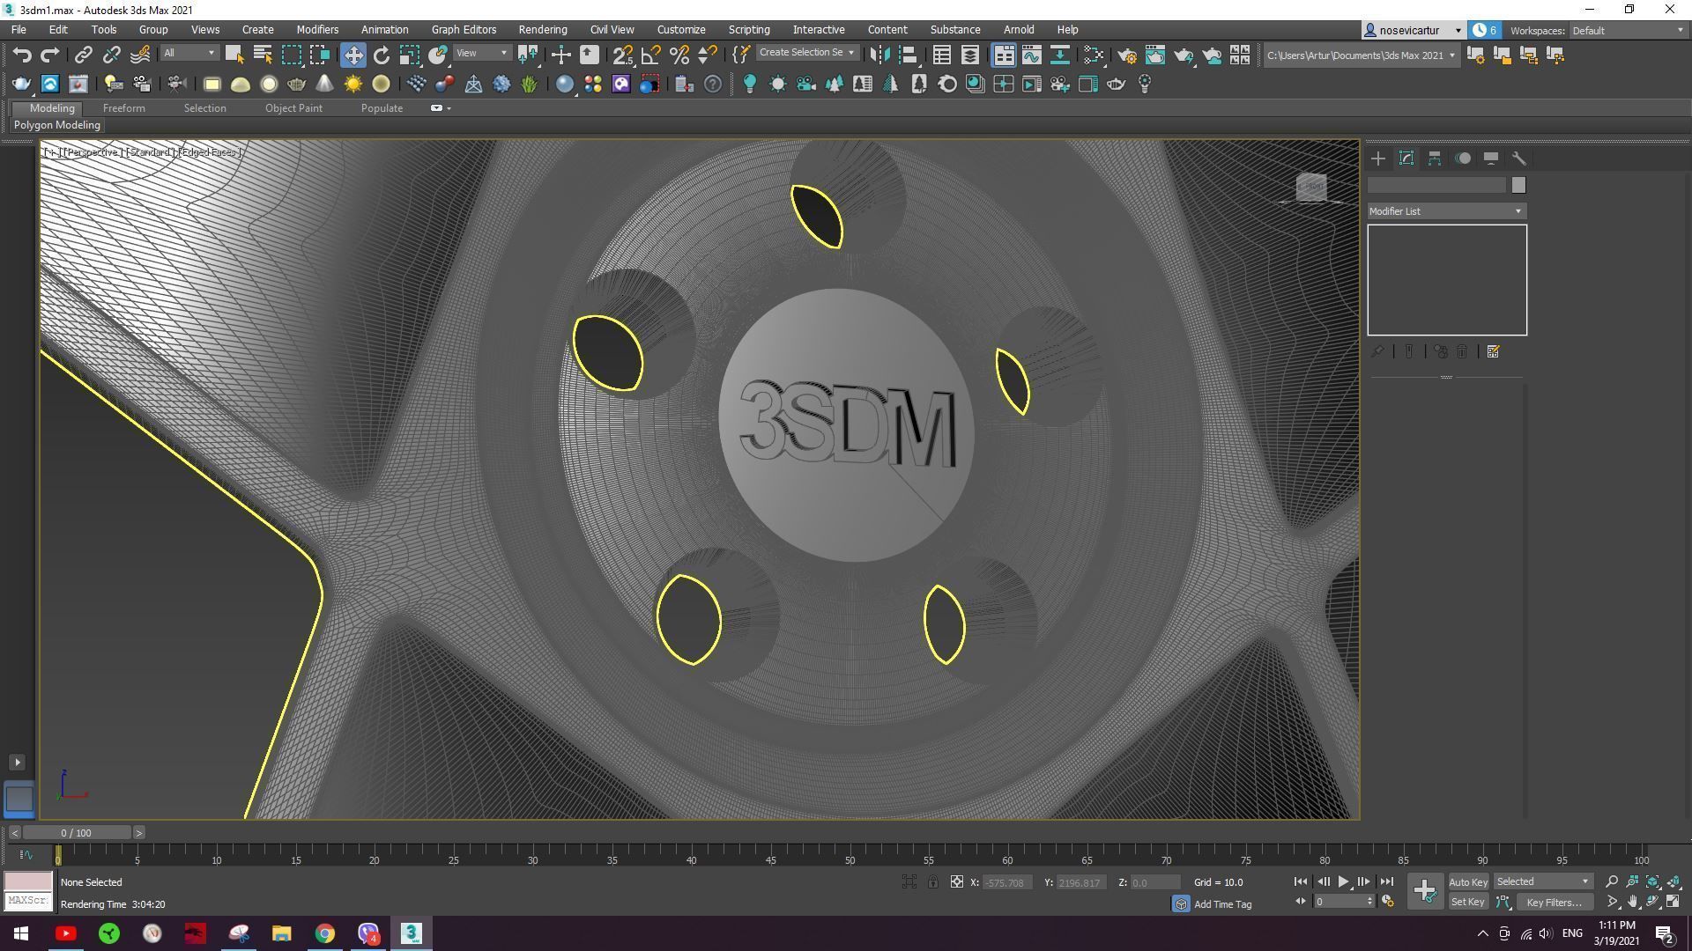Click the Play Animation button
Screen dimensions: 1692x951
pyautogui.click(x=1343, y=881)
